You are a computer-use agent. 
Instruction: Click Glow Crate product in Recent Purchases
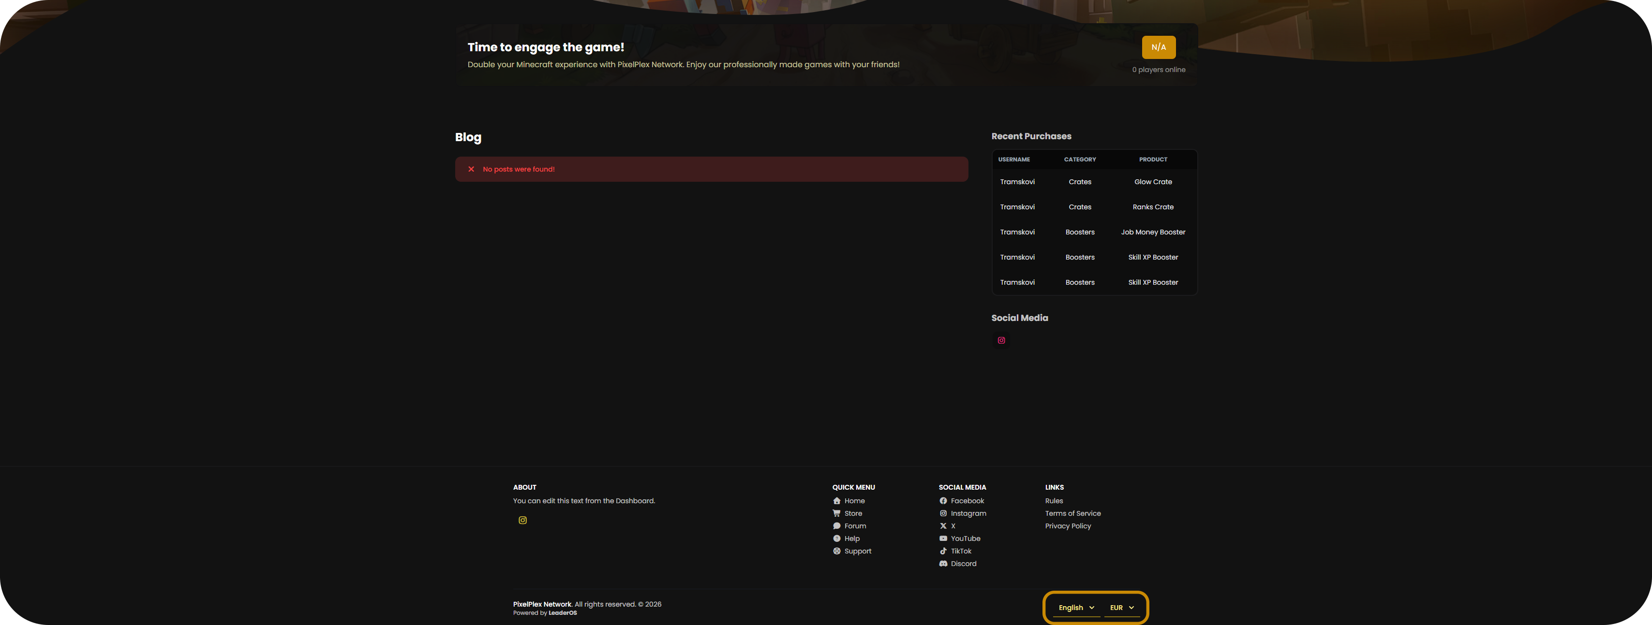click(x=1152, y=182)
